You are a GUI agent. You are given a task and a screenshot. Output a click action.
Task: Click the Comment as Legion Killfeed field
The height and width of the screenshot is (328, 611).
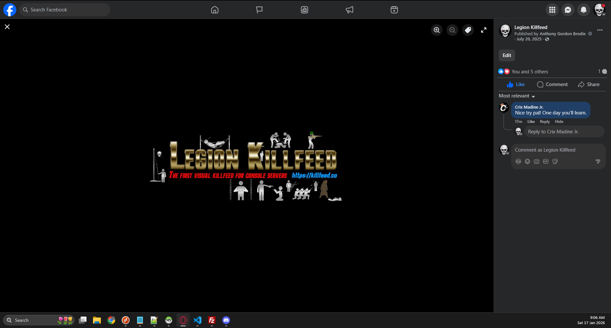(558, 150)
